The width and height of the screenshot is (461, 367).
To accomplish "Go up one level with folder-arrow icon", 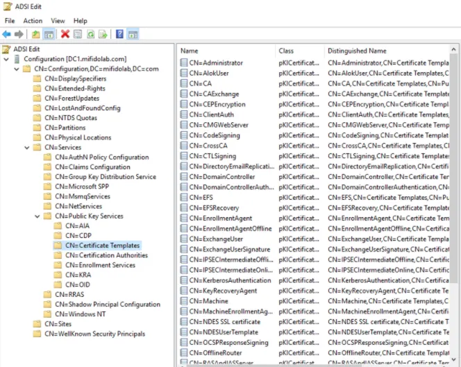I will [x=36, y=35].
